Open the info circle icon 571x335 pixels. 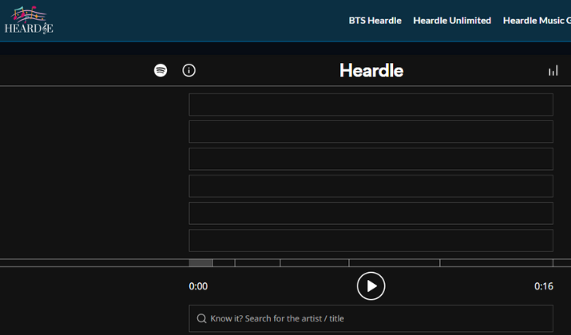tap(188, 70)
